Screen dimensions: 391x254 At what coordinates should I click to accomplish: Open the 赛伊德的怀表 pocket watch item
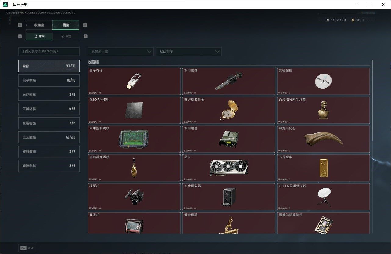229,110
